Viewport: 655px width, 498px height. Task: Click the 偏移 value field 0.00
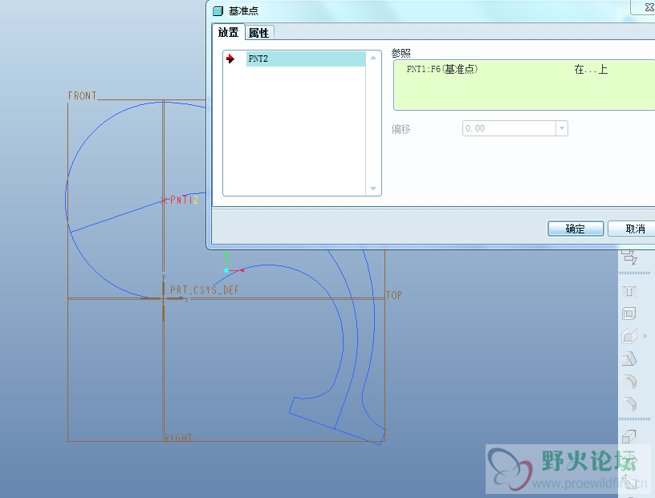(x=509, y=128)
